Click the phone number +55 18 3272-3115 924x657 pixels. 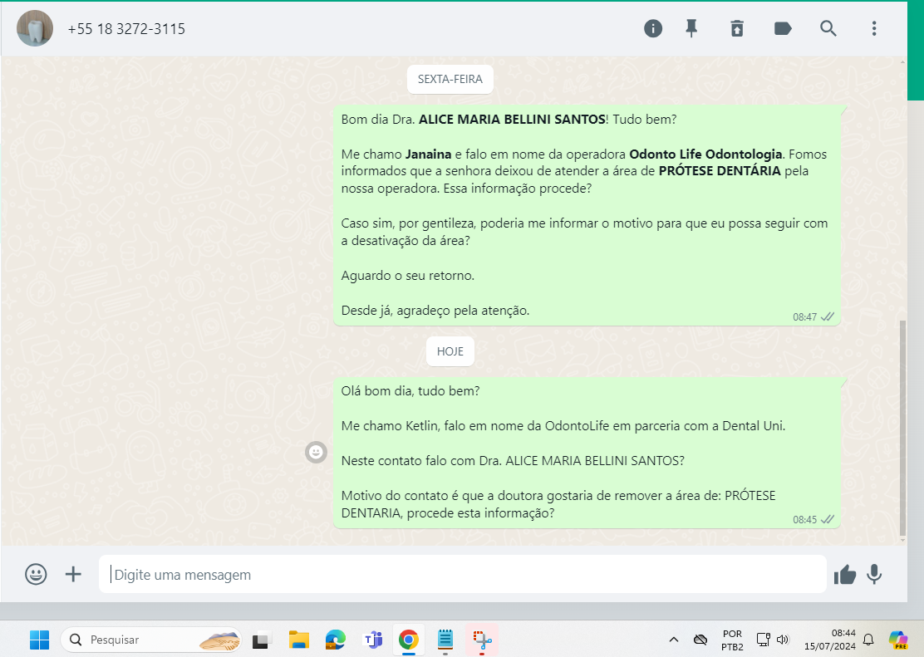tap(126, 29)
